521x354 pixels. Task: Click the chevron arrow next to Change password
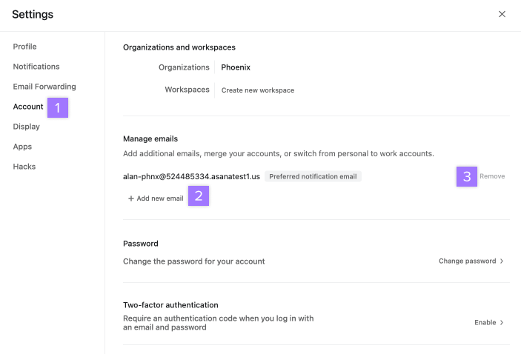coord(502,261)
